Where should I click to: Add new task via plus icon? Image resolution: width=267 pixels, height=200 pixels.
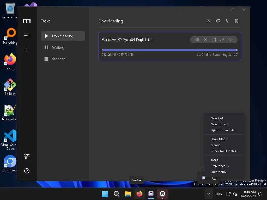(x=27, y=50)
